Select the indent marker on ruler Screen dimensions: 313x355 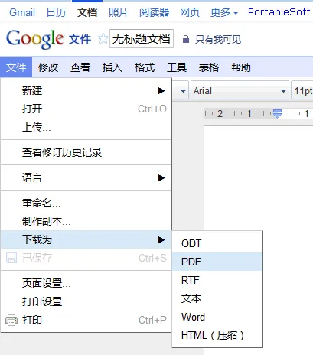click(x=277, y=113)
